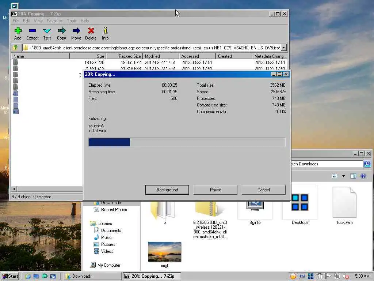Open the Help menu in 7-Zip
This screenshot has width=374, height=281.
pos(85,21)
